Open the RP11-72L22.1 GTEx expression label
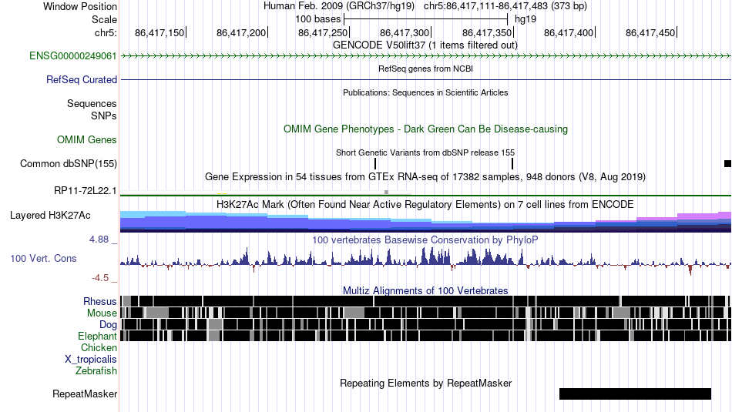Viewport: 732px width, 412px height. [x=86, y=191]
